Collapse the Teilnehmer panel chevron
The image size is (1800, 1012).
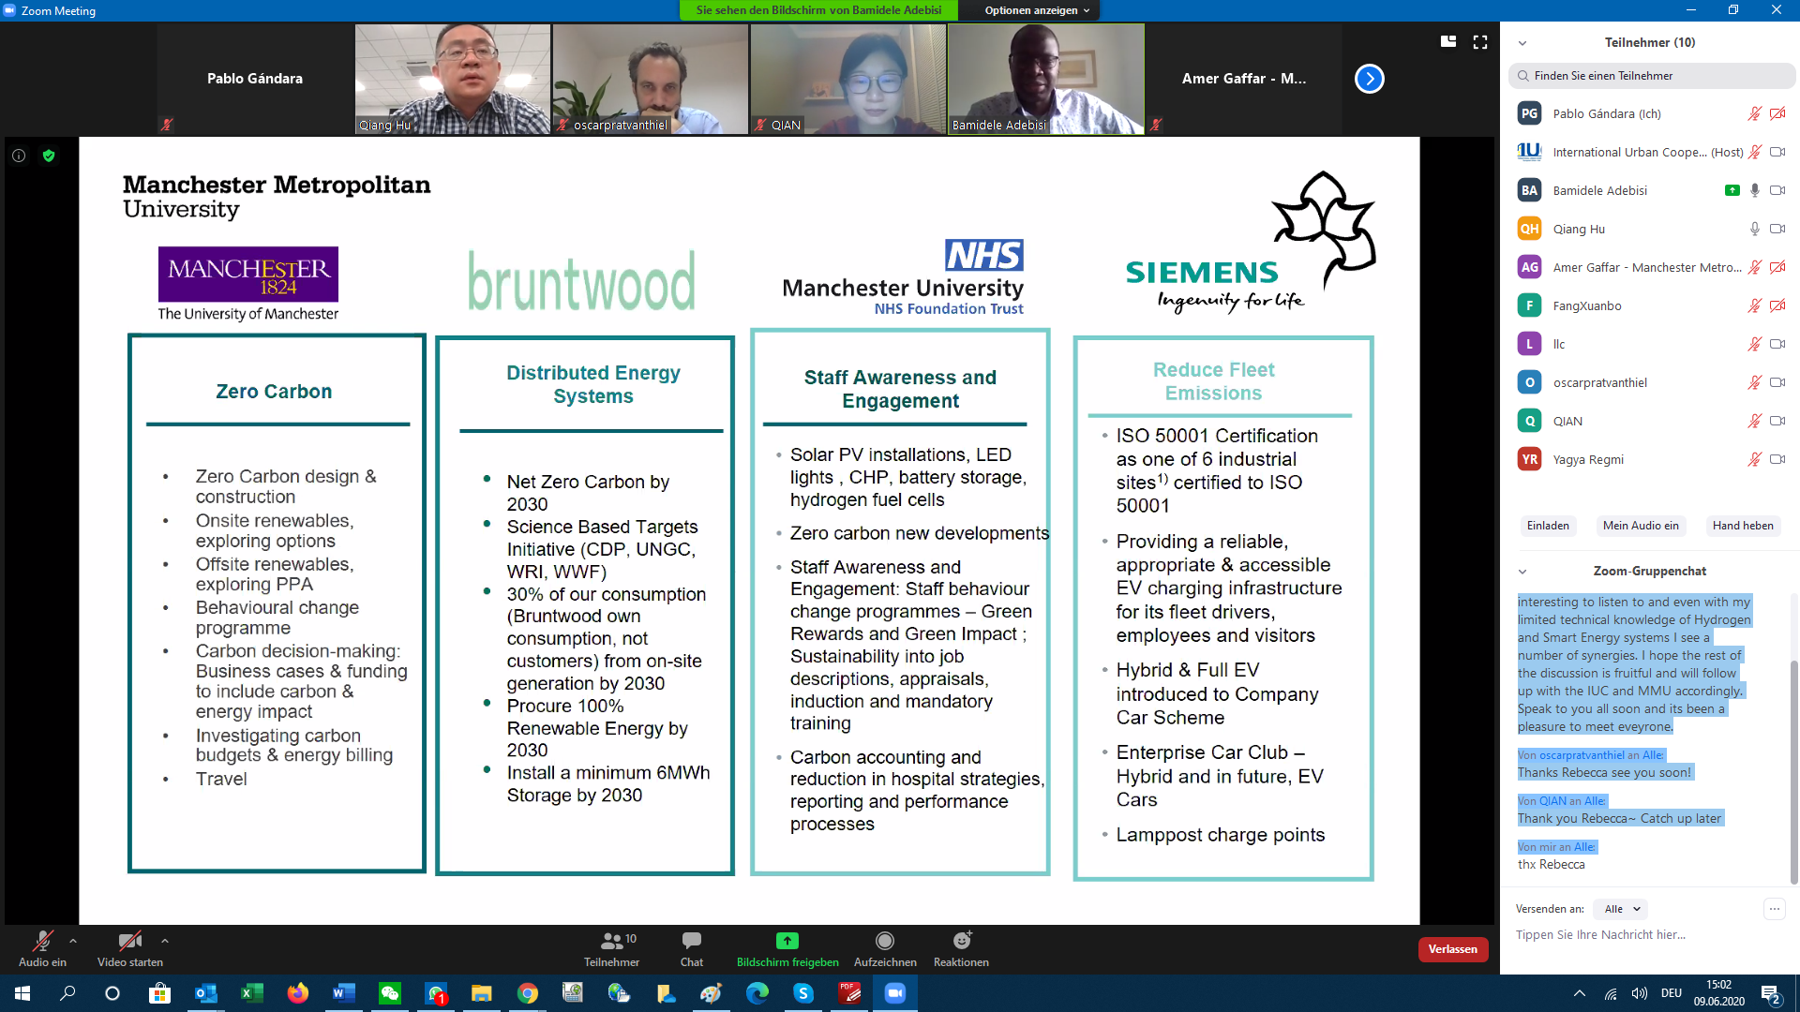click(1522, 43)
